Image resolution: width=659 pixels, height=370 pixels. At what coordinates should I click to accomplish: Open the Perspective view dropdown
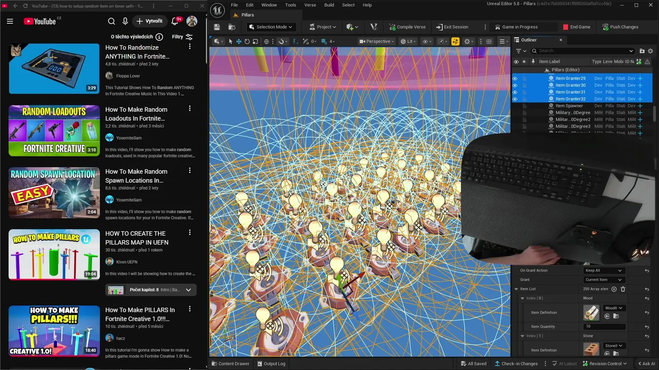(x=377, y=41)
